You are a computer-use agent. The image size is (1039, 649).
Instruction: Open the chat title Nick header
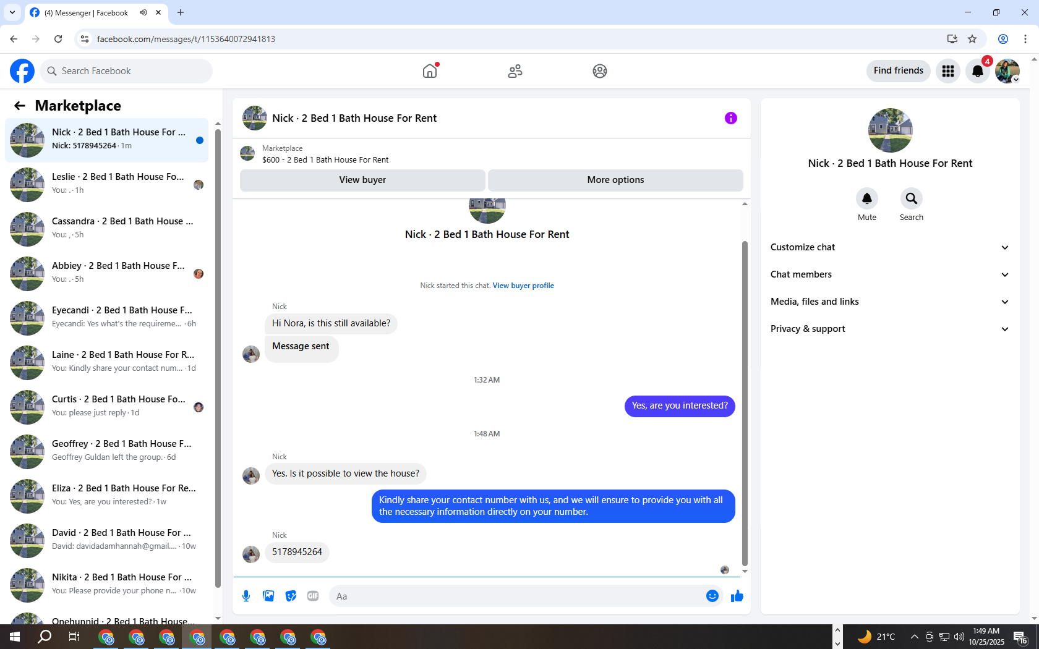[x=354, y=118]
